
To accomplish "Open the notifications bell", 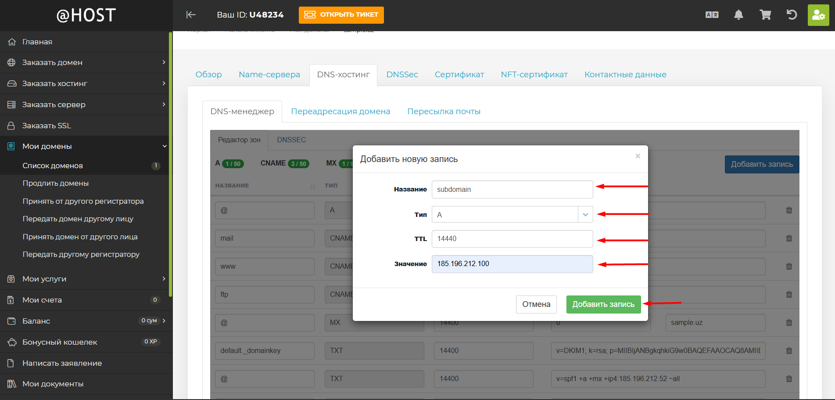I will pyautogui.click(x=738, y=15).
